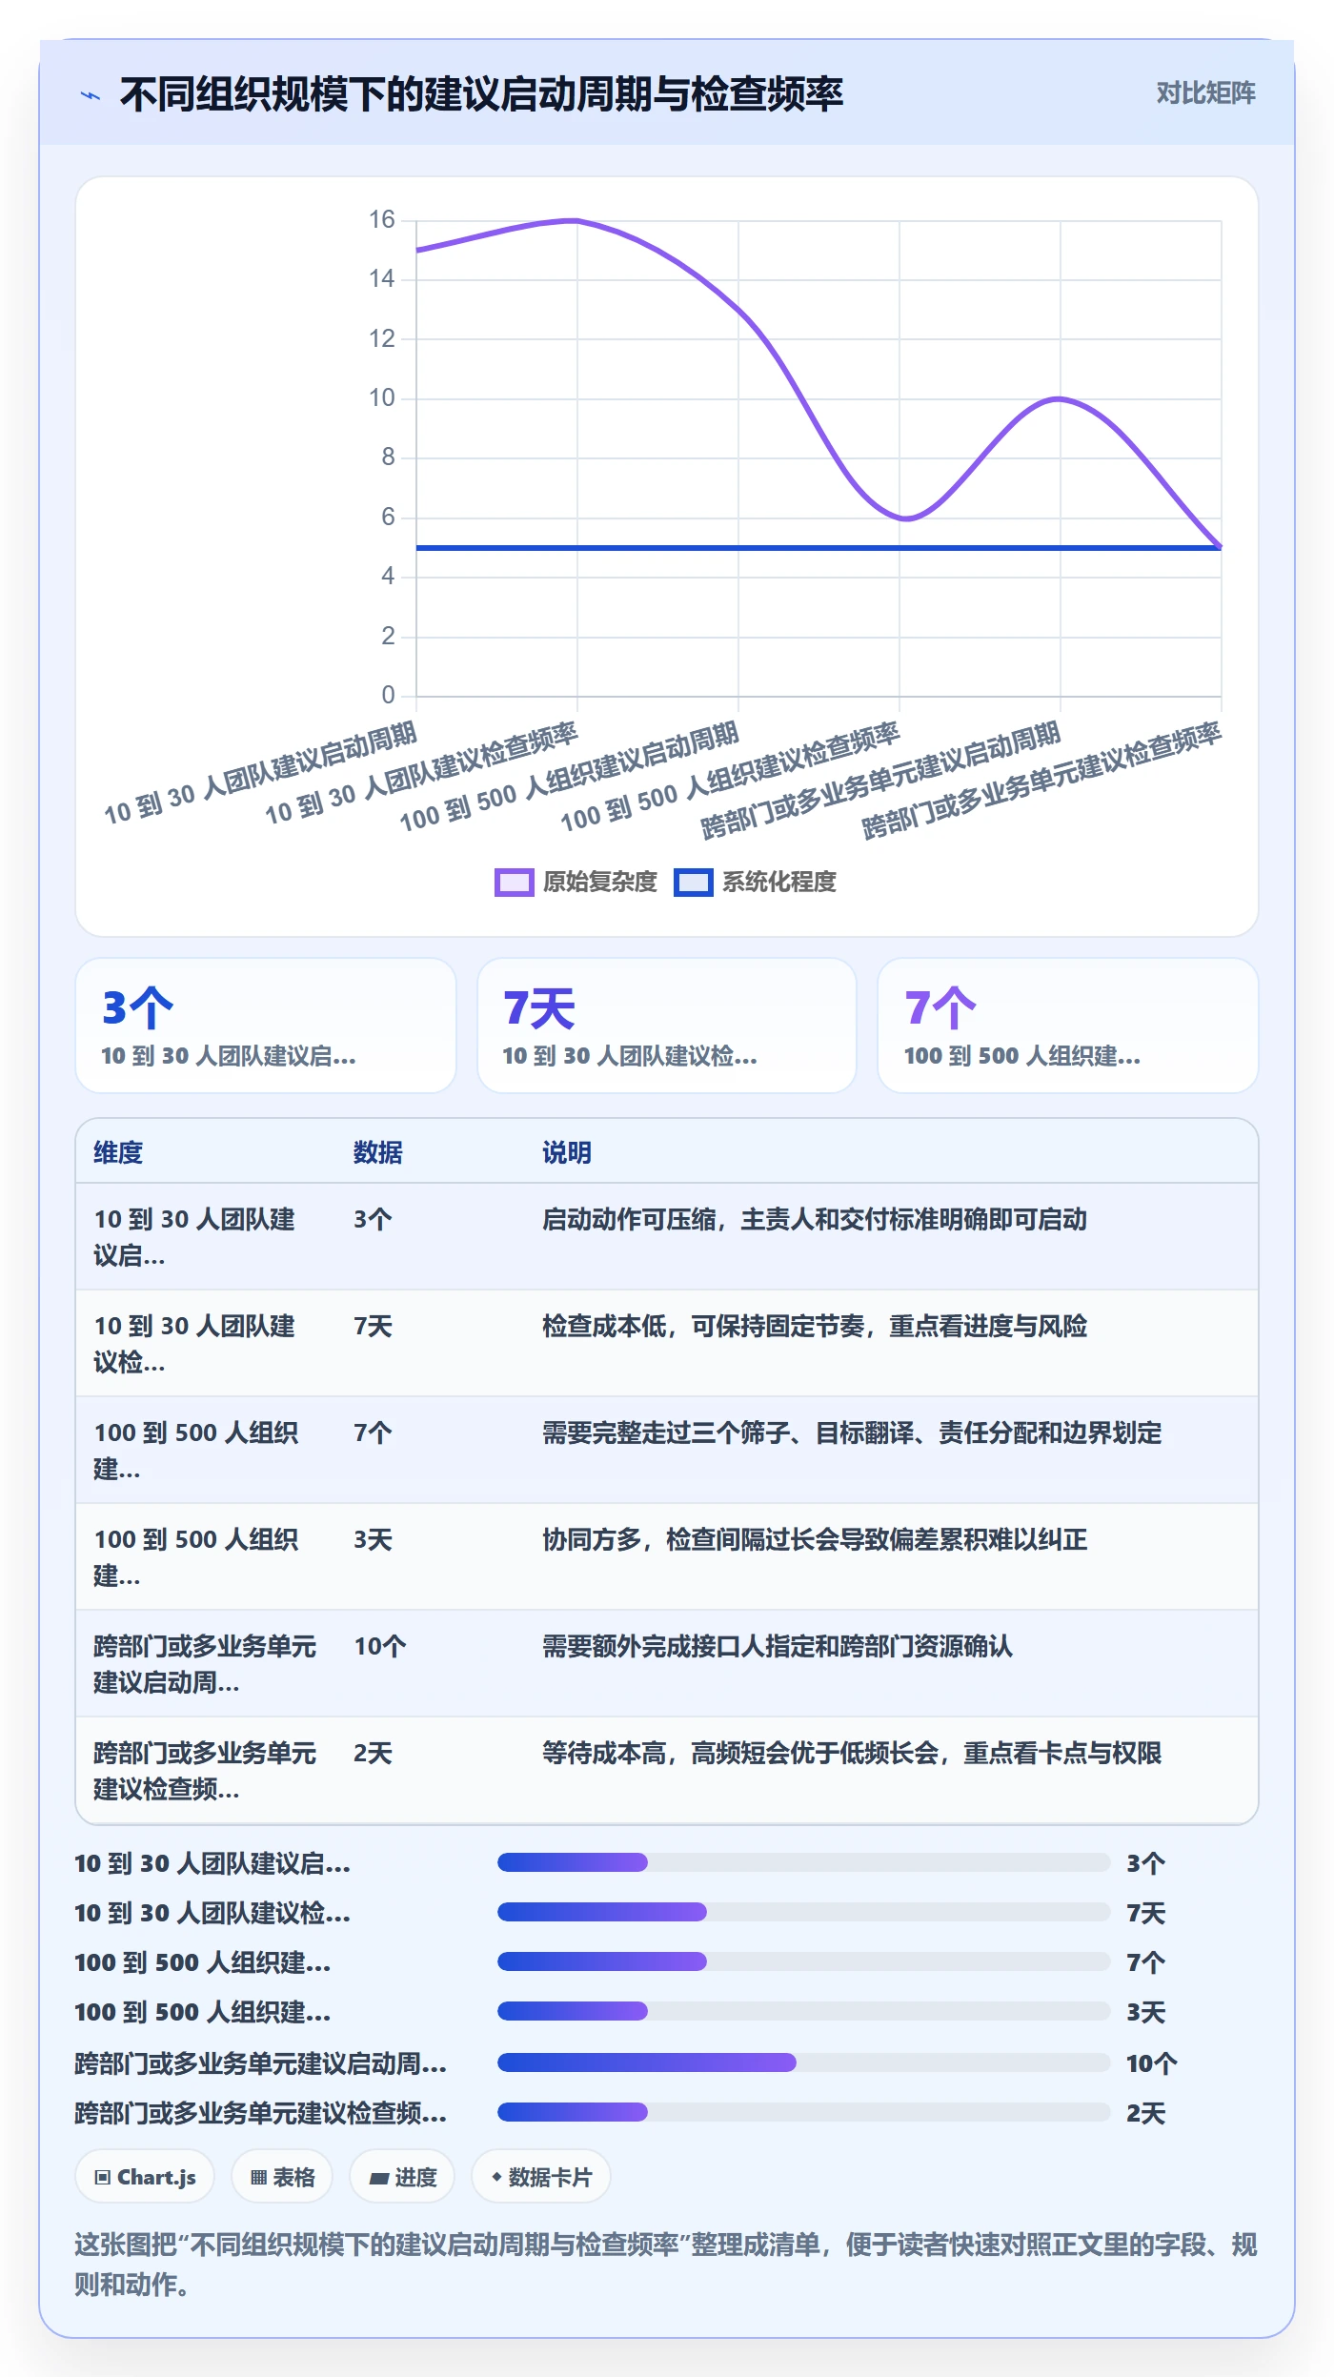Click the 对比矩阵 label in header
Screen dimensions: 1334x2377
pos(1205,93)
